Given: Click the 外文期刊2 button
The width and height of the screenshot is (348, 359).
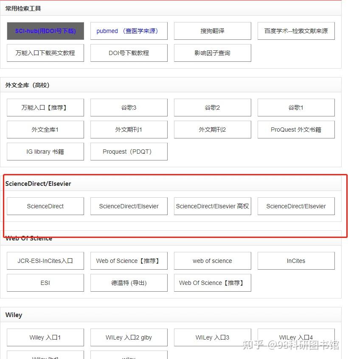Looking at the screenshot, I should (x=212, y=130).
